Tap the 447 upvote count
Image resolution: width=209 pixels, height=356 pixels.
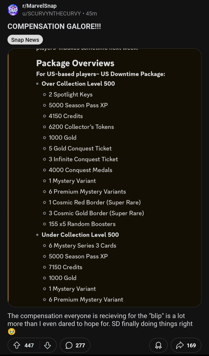click(29, 345)
